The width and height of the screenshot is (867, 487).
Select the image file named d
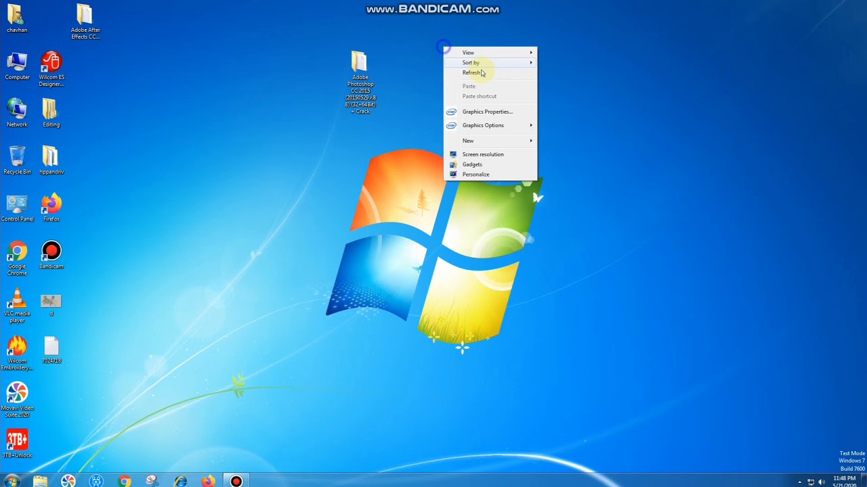[x=51, y=304]
